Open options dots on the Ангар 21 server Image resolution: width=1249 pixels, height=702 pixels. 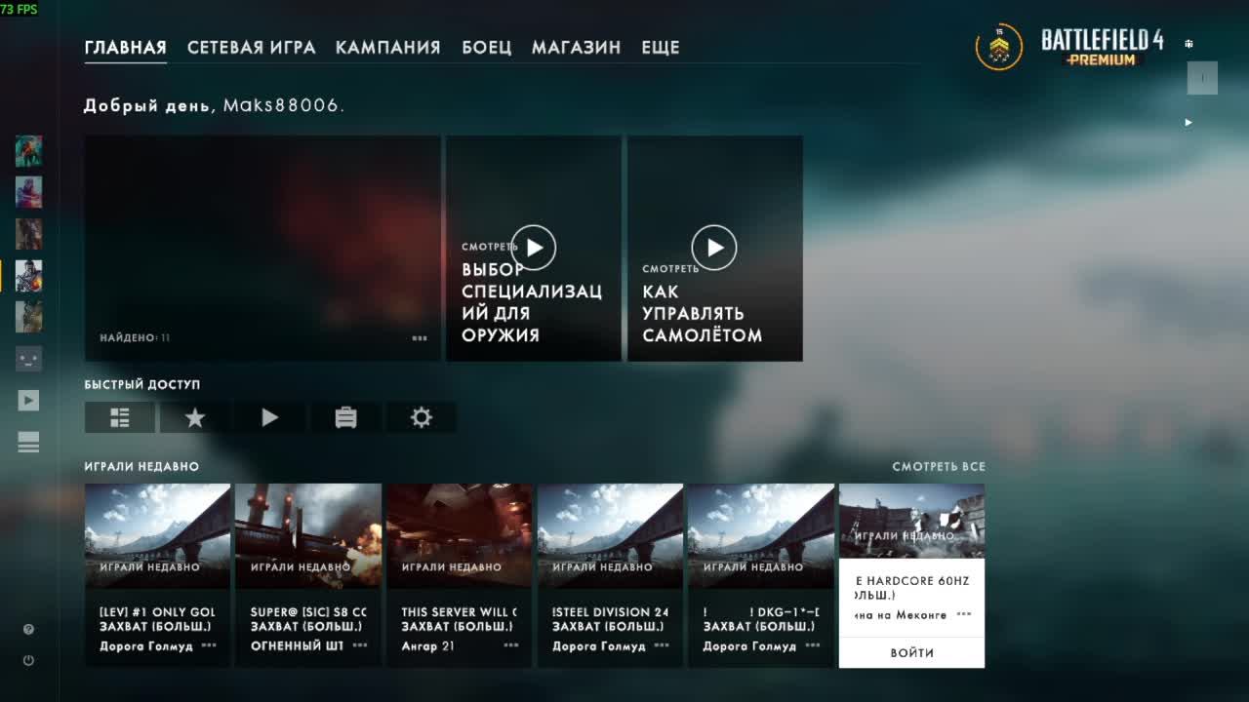(x=511, y=645)
